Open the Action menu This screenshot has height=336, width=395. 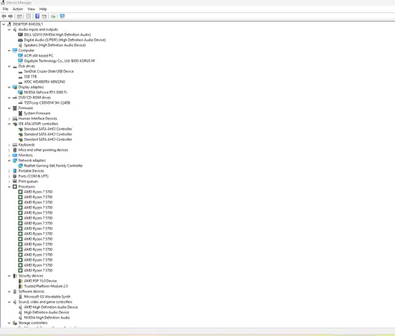[18, 9]
